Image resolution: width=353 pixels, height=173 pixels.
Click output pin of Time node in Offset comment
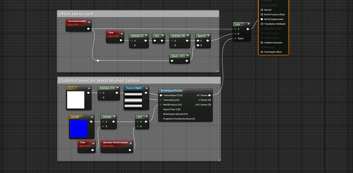[x=121, y=40]
